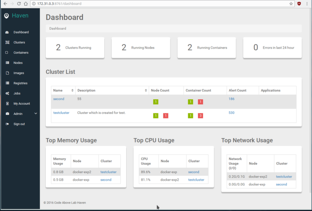The height and width of the screenshot is (211, 312).
Task: Click the red badge showing 3 containers
Action: coord(201,116)
